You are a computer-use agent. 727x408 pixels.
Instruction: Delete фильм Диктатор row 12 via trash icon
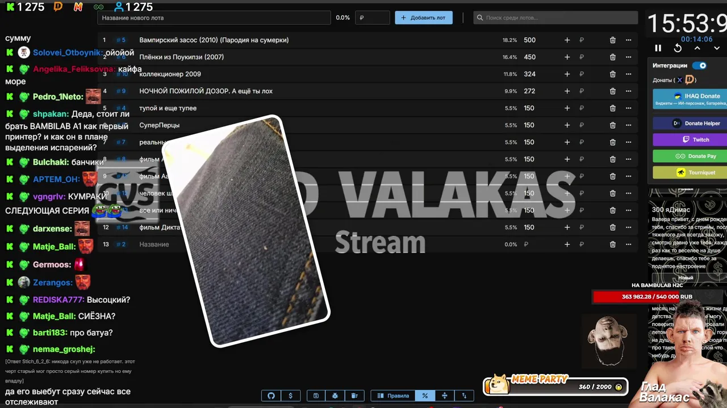pyautogui.click(x=612, y=227)
